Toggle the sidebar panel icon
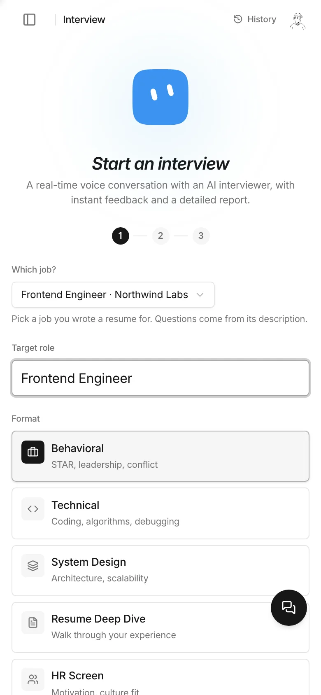Image resolution: width=321 pixels, height=695 pixels. pos(30,19)
